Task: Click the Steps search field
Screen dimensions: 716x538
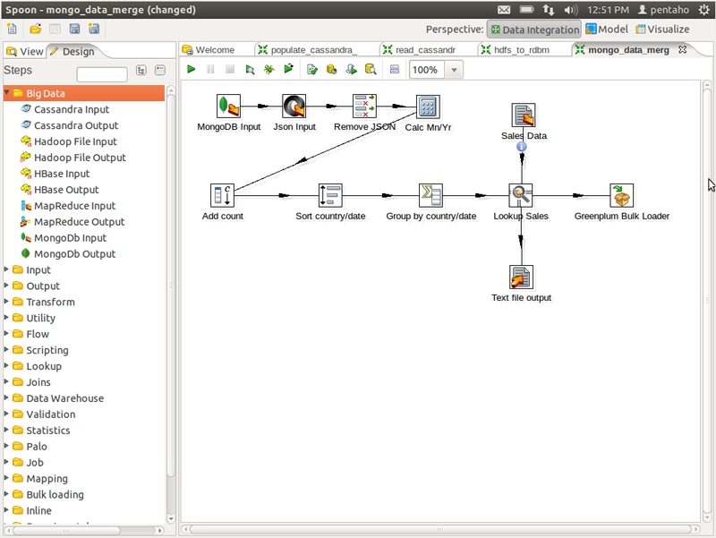Action: tap(102, 74)
